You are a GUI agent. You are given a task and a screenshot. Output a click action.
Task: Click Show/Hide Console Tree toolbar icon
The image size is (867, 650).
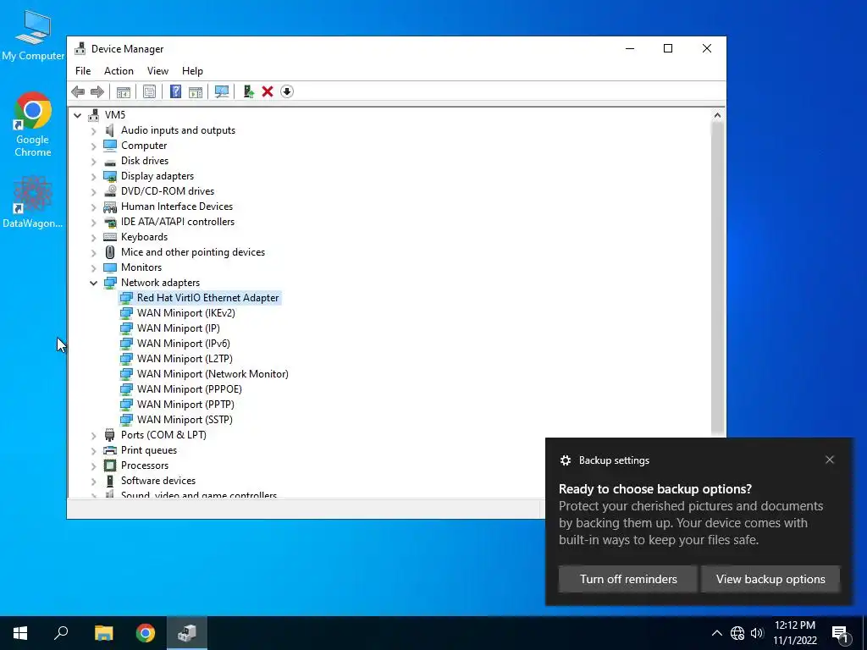pyautogui.click(x=124, y=91)
